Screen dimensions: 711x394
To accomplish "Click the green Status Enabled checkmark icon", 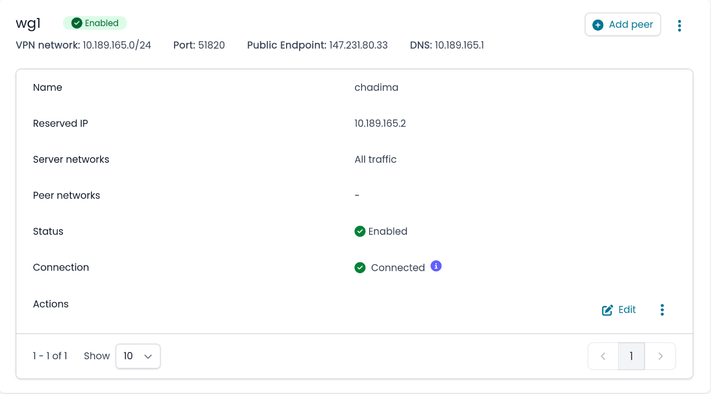I will coord(360,231).
